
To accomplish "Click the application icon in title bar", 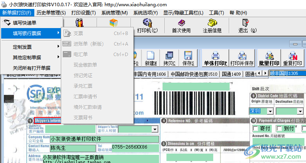I will [4, 4].
